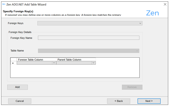This screenshot has height=106, width=169.
Task: Click the Zen icon in title bar
Action: point(4,4)
